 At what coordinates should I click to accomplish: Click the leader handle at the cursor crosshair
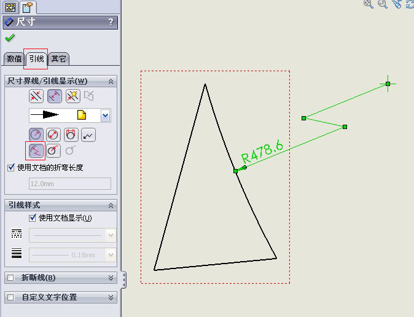pos(388,84)
